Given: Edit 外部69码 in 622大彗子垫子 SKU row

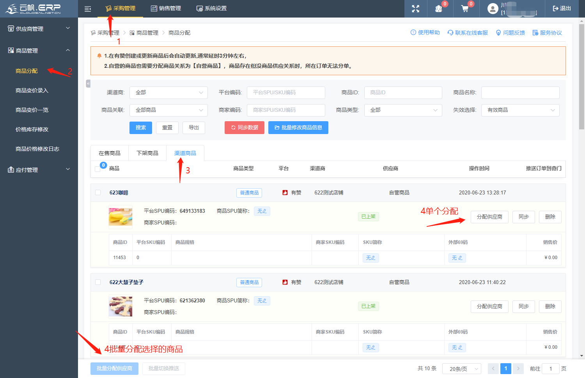Looking at the screenshot, I should 457,348.
